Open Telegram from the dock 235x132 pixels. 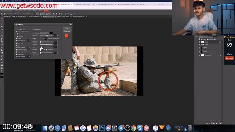coord(121,128)
